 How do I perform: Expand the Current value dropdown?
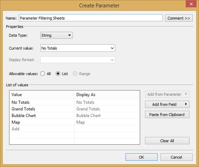pos(78,48)
